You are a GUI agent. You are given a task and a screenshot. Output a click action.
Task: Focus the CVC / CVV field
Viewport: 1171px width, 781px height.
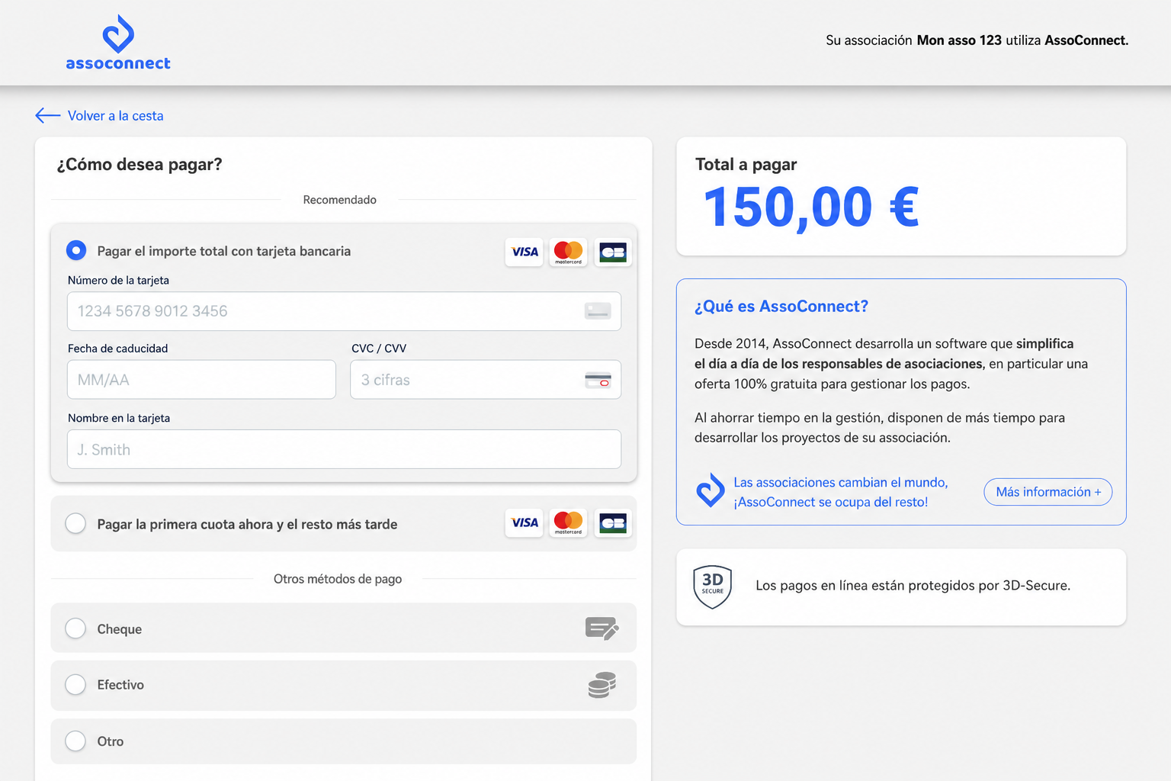pos(486,380)
